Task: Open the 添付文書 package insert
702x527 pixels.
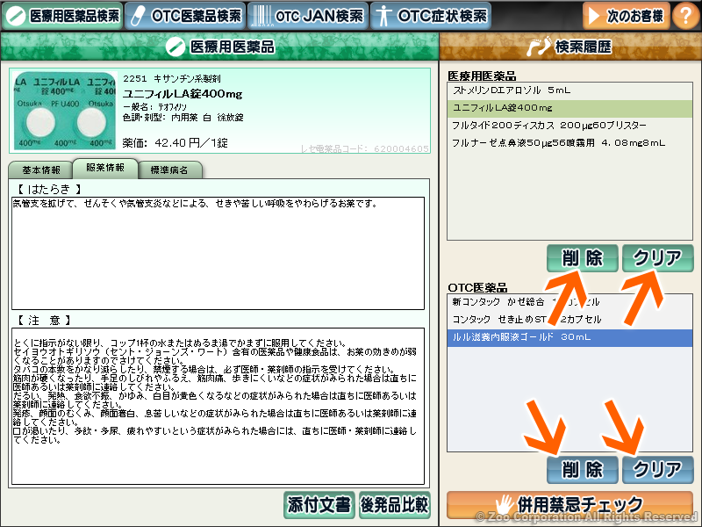Action: pos(319,505)
